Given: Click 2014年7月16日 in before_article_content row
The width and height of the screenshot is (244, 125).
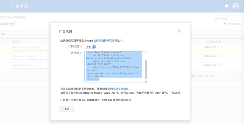Looking at the screenshot, I should (213, 47).
